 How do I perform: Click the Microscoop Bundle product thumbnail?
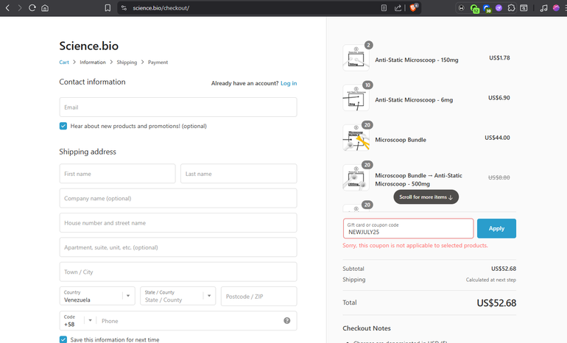pyautogui.click(x=356, y=138)
